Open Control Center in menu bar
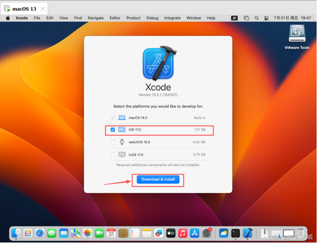This screenshot has width=317, height=243. point(266,18)
